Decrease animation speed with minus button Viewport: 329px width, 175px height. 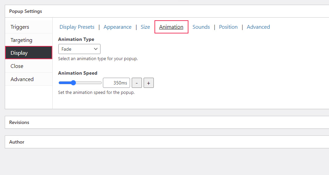tap(137, 83)
